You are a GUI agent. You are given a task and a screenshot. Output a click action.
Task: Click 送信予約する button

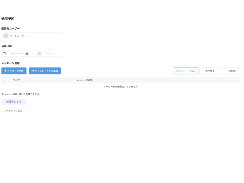13,102
